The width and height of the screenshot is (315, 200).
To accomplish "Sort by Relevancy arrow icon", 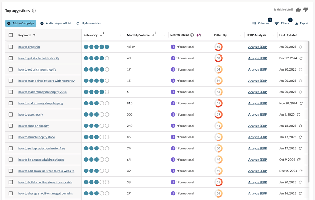I will pyautogui.click(x=101, y=35).
